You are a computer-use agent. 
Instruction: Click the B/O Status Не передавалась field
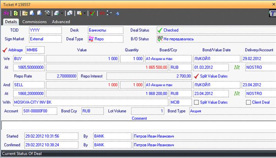pyautogui.click(x=217, y=39)
